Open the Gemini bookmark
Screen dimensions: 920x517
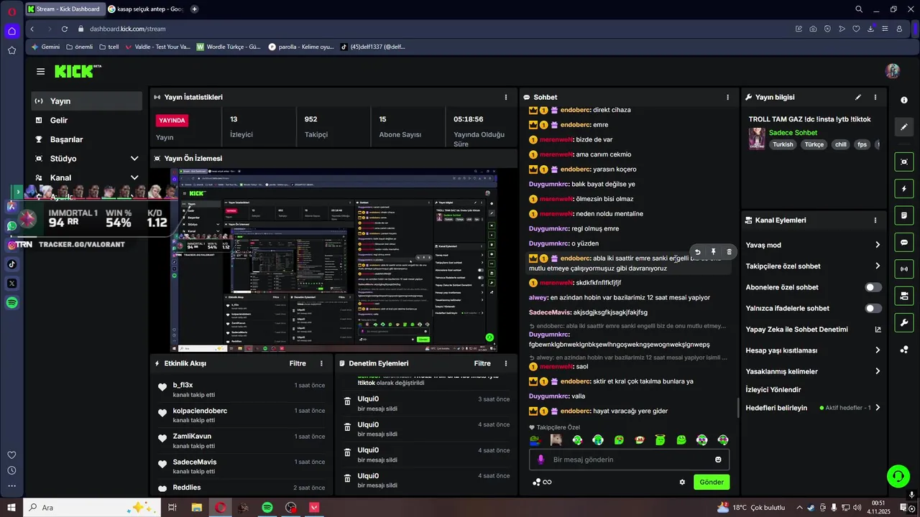click(x=45, y=47)
